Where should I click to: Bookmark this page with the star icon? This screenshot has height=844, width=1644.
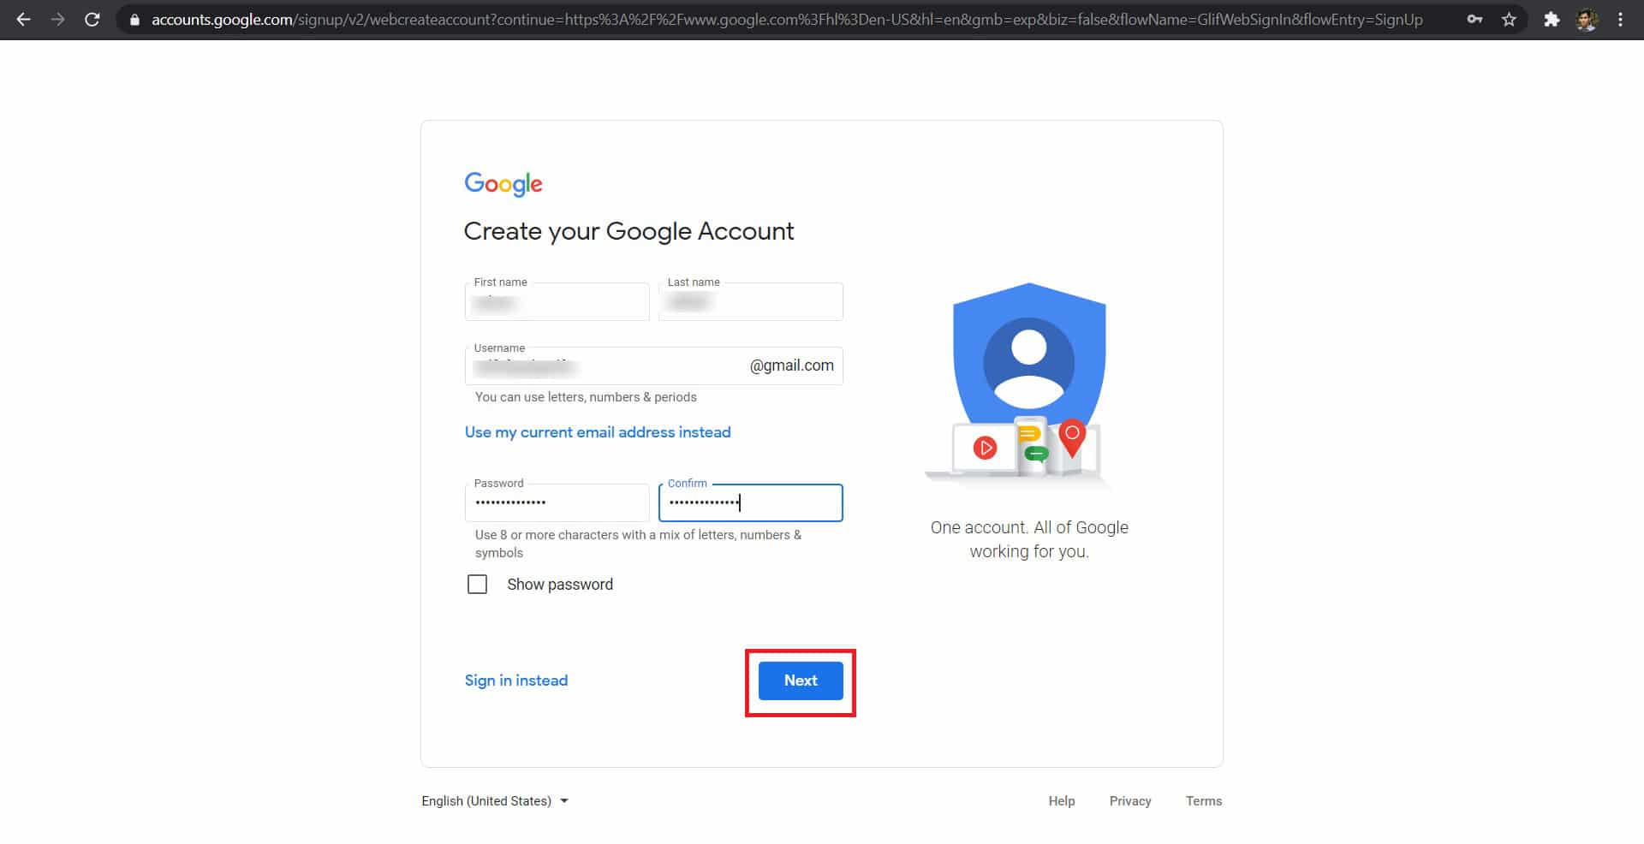click(1509, 19)
